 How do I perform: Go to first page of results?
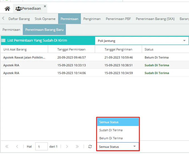7,147
